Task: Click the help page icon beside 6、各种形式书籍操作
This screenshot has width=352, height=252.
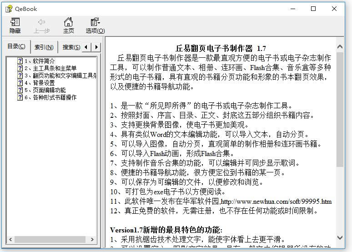Action: pyautogui.click(x=20, y=97)
